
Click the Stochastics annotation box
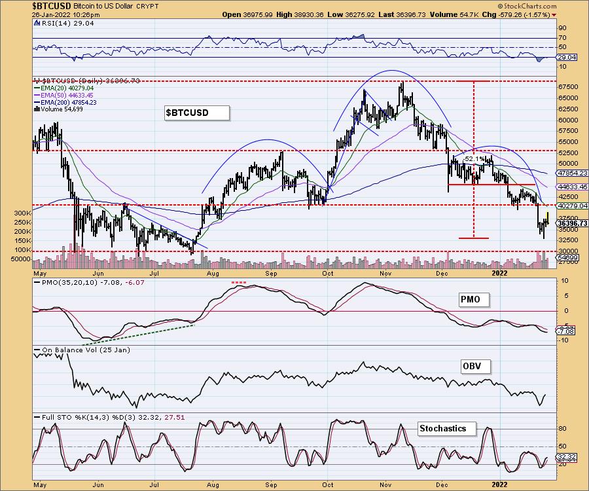pyautogui.click(x=446, y=429)
